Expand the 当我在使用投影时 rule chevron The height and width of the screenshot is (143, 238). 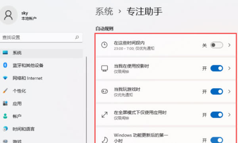(229, 68)
